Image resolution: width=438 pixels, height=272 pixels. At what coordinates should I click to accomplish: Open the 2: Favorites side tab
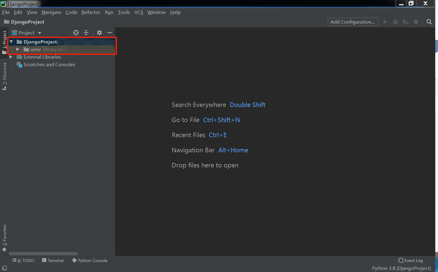coord(4,238)
